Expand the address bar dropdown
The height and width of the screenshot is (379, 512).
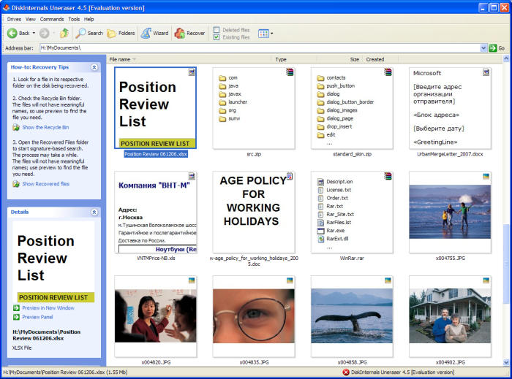coord(483,48)
